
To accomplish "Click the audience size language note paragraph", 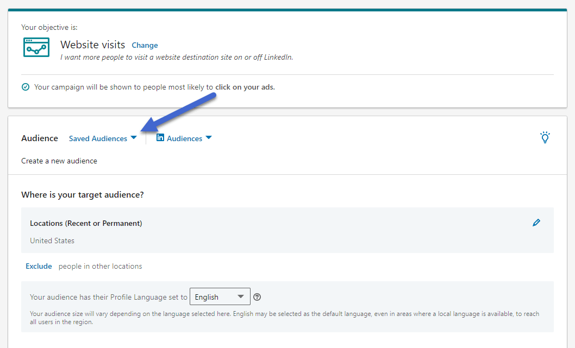I will [285, 318].
